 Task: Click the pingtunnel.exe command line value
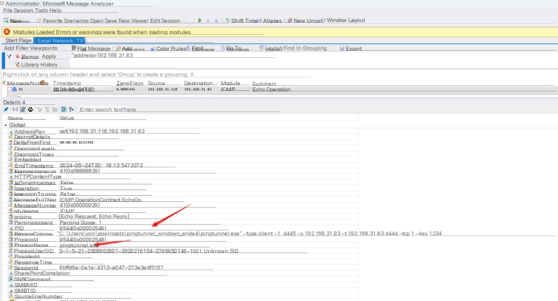pyautogui.click(x=249, y=233)
